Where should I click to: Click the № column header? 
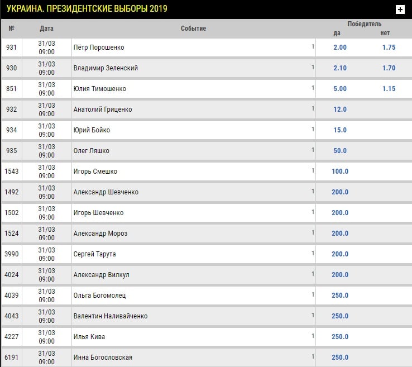tap(11, 28)
